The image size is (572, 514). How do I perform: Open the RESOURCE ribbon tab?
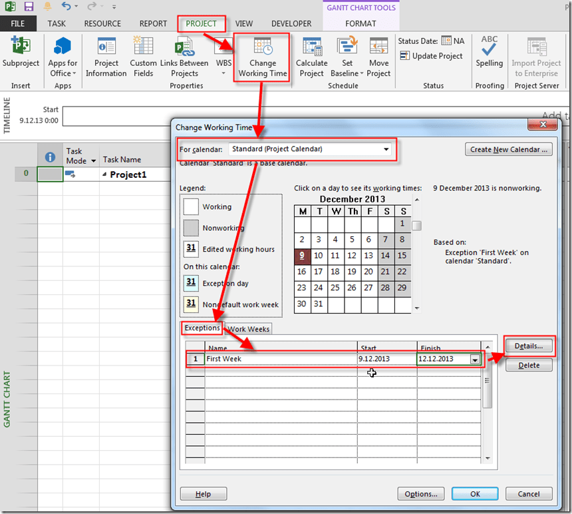tap(102, 23)
